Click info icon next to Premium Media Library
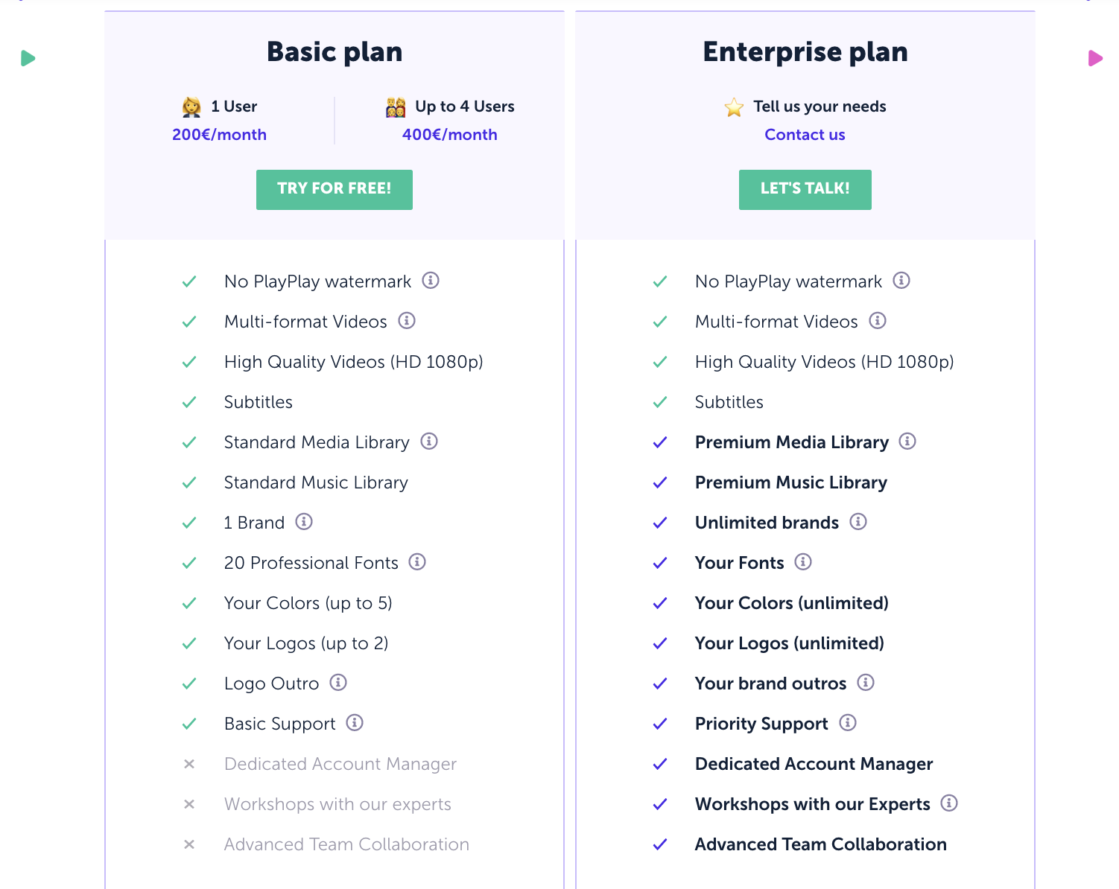Viewport: 1119px width, 889px height. [907, 442]
